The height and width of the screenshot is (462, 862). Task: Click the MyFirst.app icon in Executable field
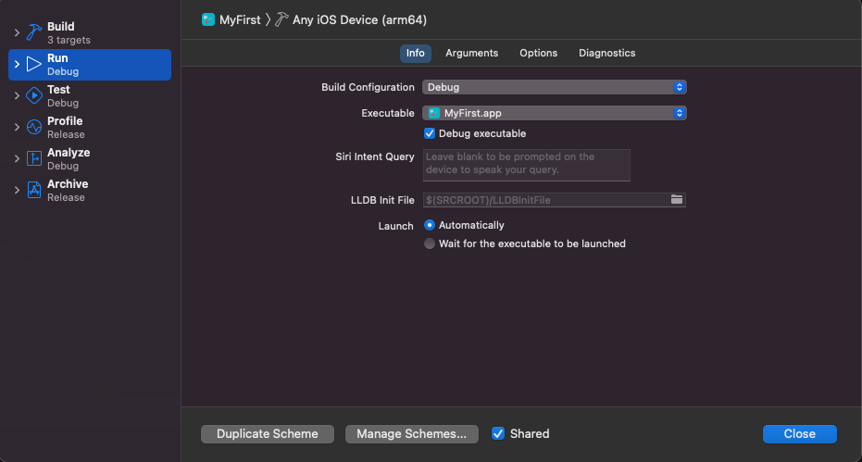433,113
